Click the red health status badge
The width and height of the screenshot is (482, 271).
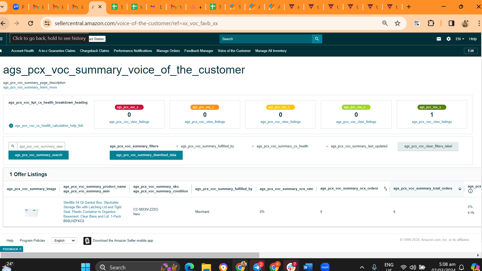click(129, 107)
